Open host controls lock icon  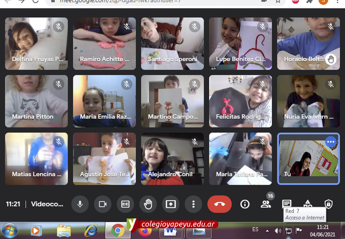click(x=328, y=204)
